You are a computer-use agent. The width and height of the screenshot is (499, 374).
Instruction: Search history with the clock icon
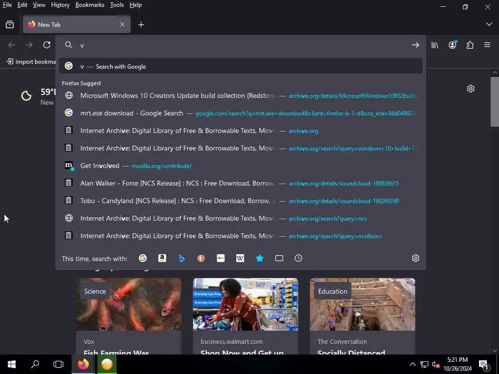click(299, 258)
